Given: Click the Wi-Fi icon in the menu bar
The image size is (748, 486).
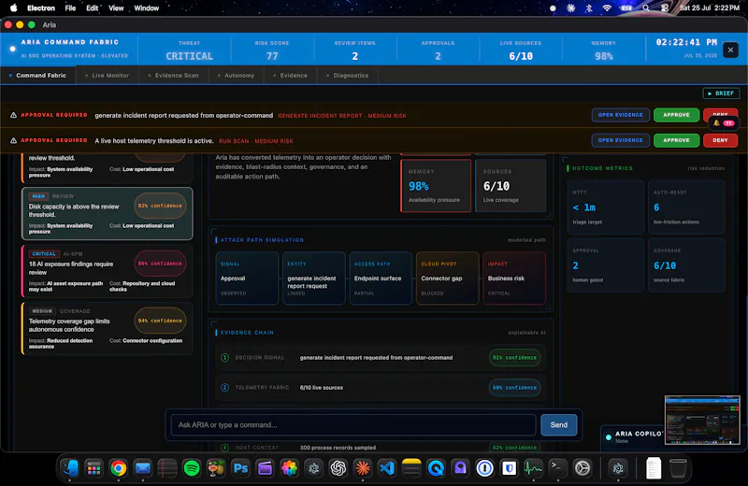Looking at the screenshot, I should pyautogui.click(x=607, y=7).
